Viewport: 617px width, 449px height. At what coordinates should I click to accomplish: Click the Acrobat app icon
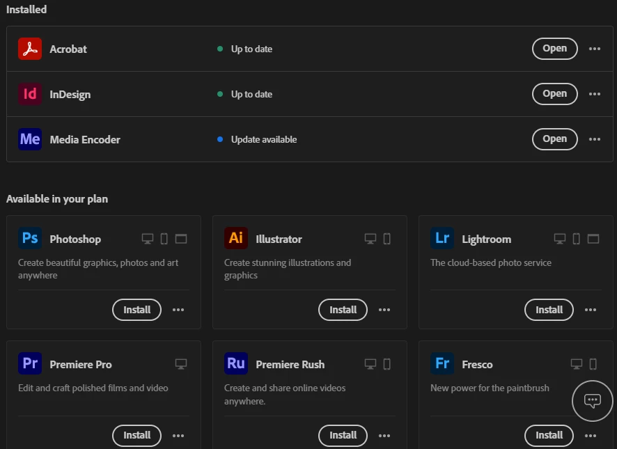click(x=30, y=49)
